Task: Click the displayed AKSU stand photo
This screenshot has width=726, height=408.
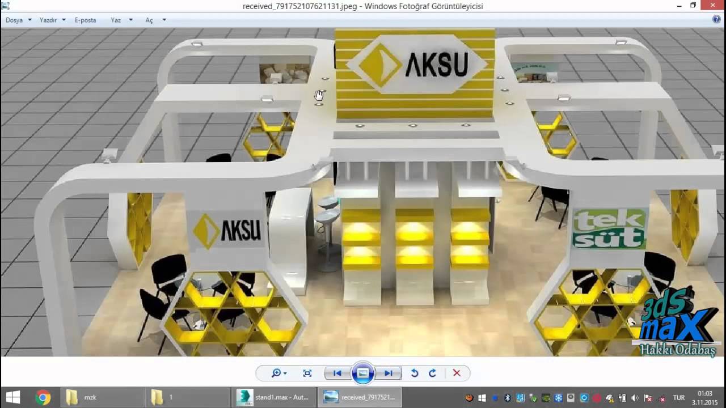Action: coord(363,193)
